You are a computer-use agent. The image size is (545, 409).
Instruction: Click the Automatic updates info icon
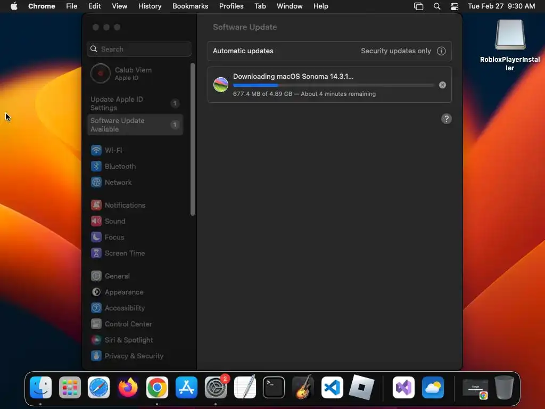click(x=441, y=51)
